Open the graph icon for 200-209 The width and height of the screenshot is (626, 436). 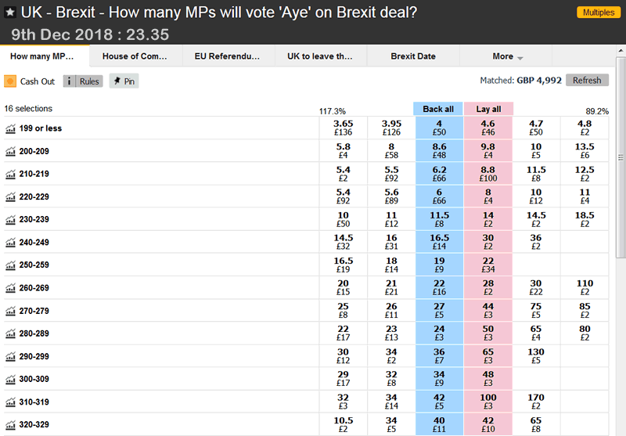(10, 151)
